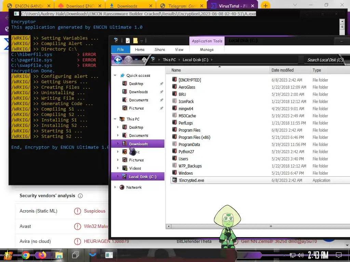
Task: Select the Python27 folder
Action: click(x=186, y=152)
